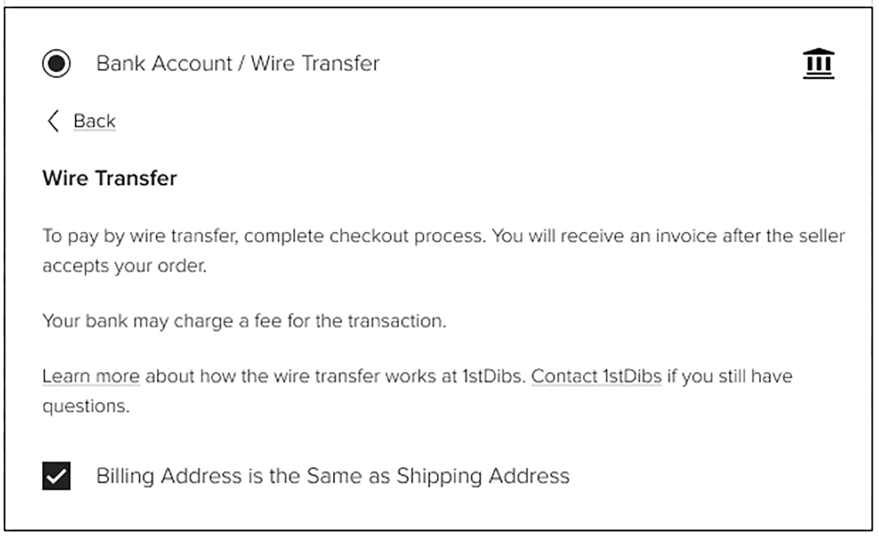This screenshot has height=538, width=879.
Task: Click the 'Bank Account / Wire Transfer' option label
Action: click(238, 63)
